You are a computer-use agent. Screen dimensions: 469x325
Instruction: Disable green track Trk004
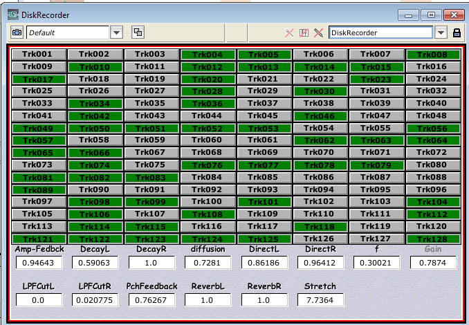click(208, 55)
